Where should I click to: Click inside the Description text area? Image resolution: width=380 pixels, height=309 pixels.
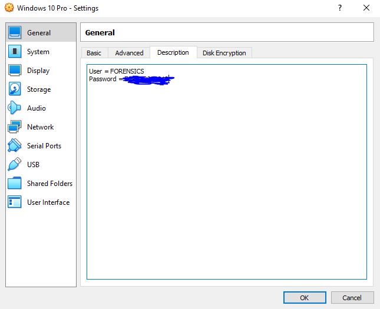click(227, 172)
